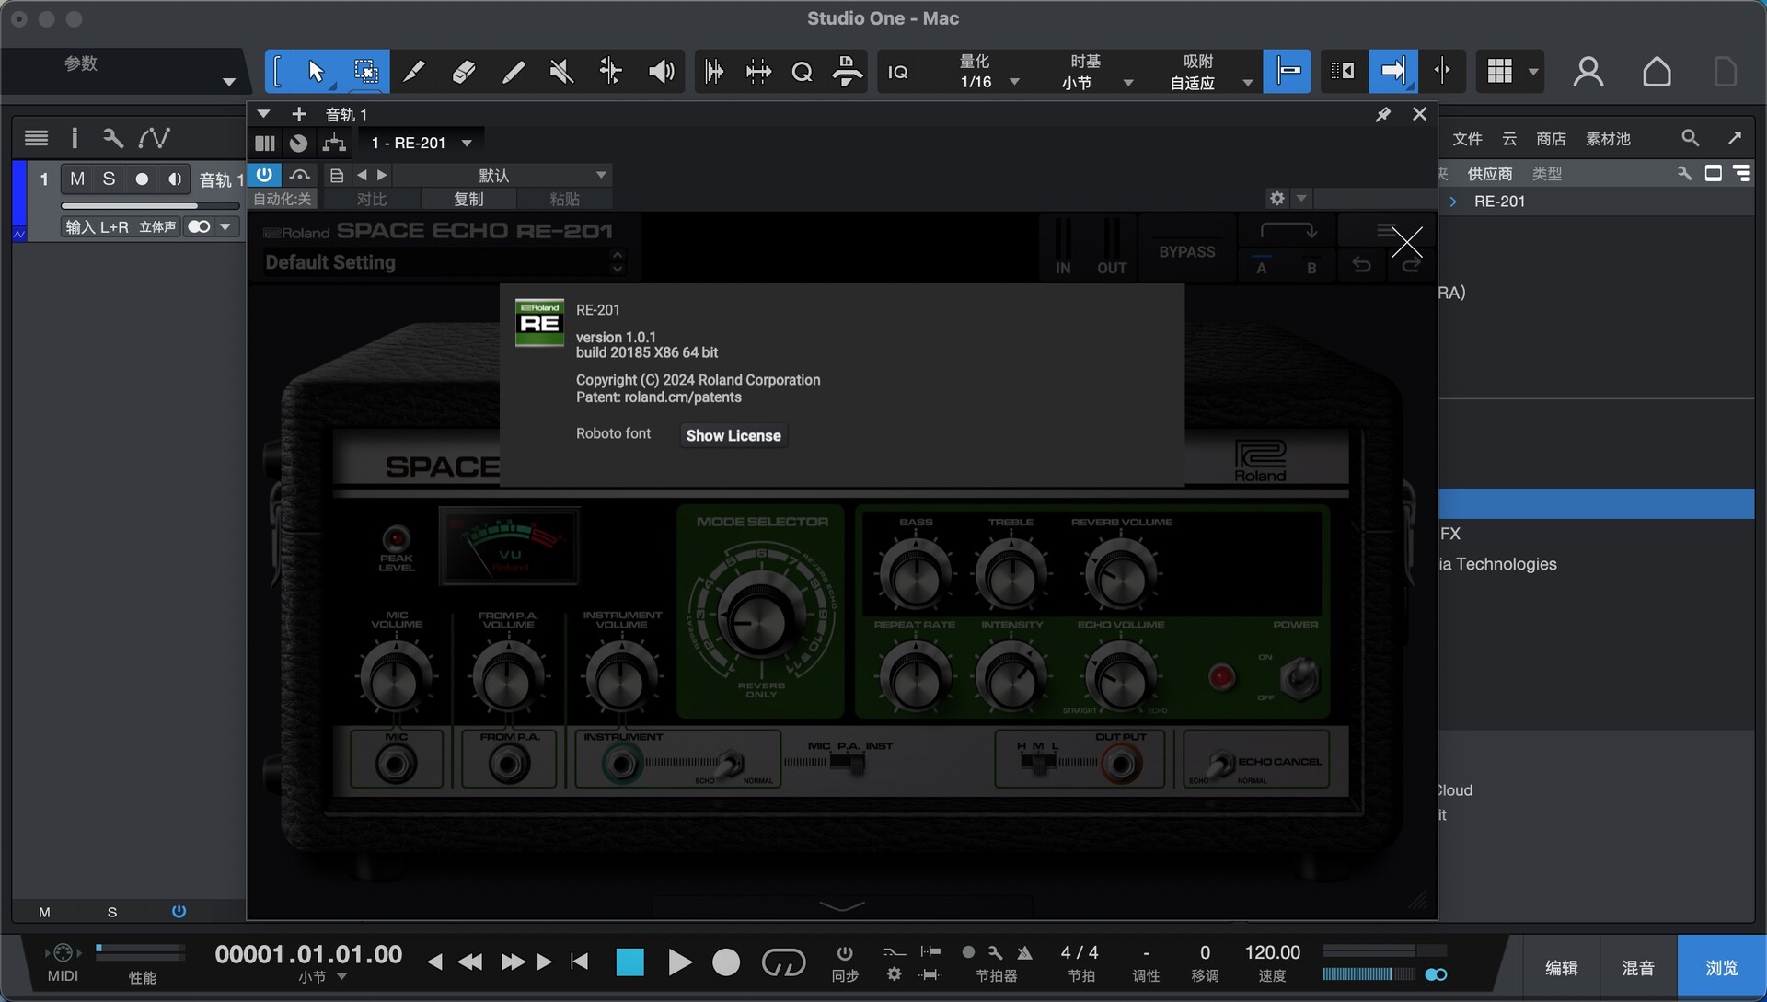Click the Show License button

[733, 435]
